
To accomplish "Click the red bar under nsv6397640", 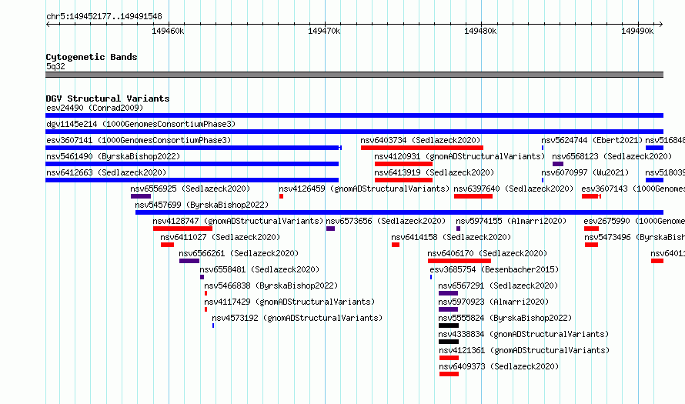I will tap(473, 196).
